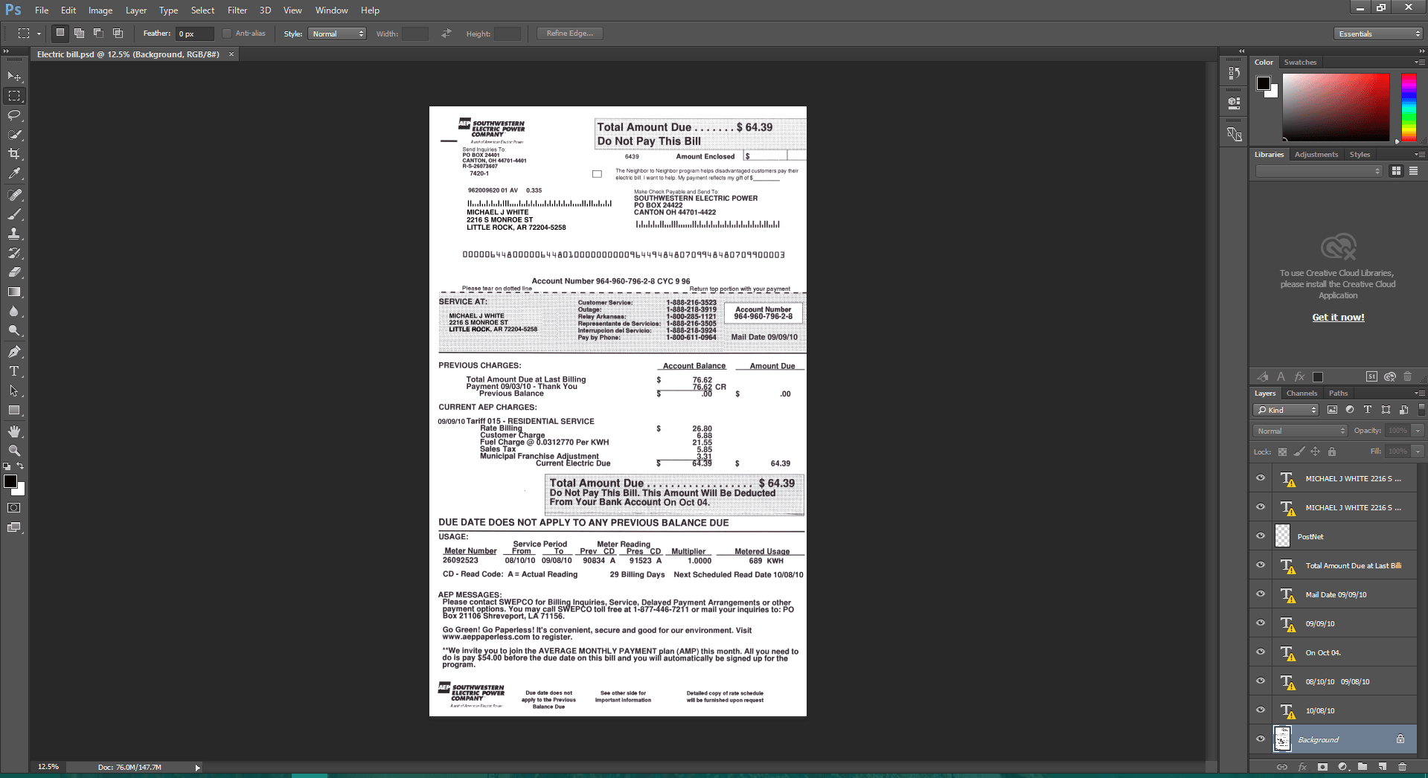Select the Crop tool

click(14, 154)
